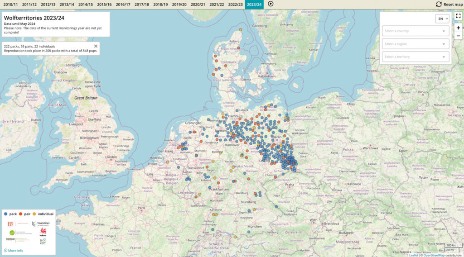Switch to monitoring year 2018/19
464x257 pixels.
160,5
